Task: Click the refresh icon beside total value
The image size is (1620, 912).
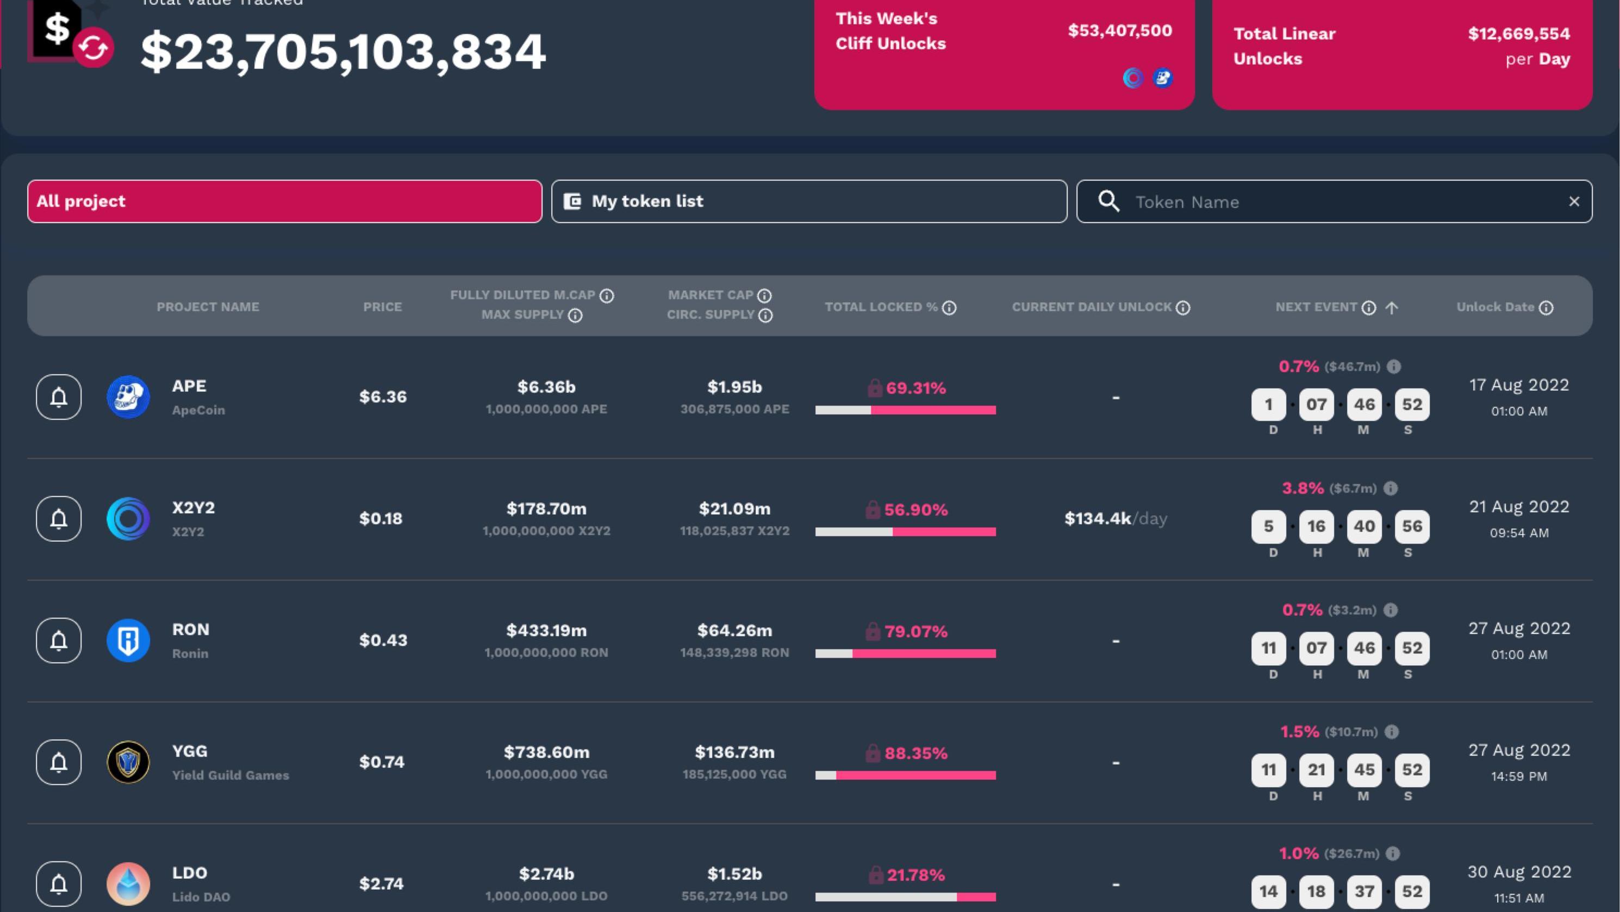Action: (x=93, y=48)
